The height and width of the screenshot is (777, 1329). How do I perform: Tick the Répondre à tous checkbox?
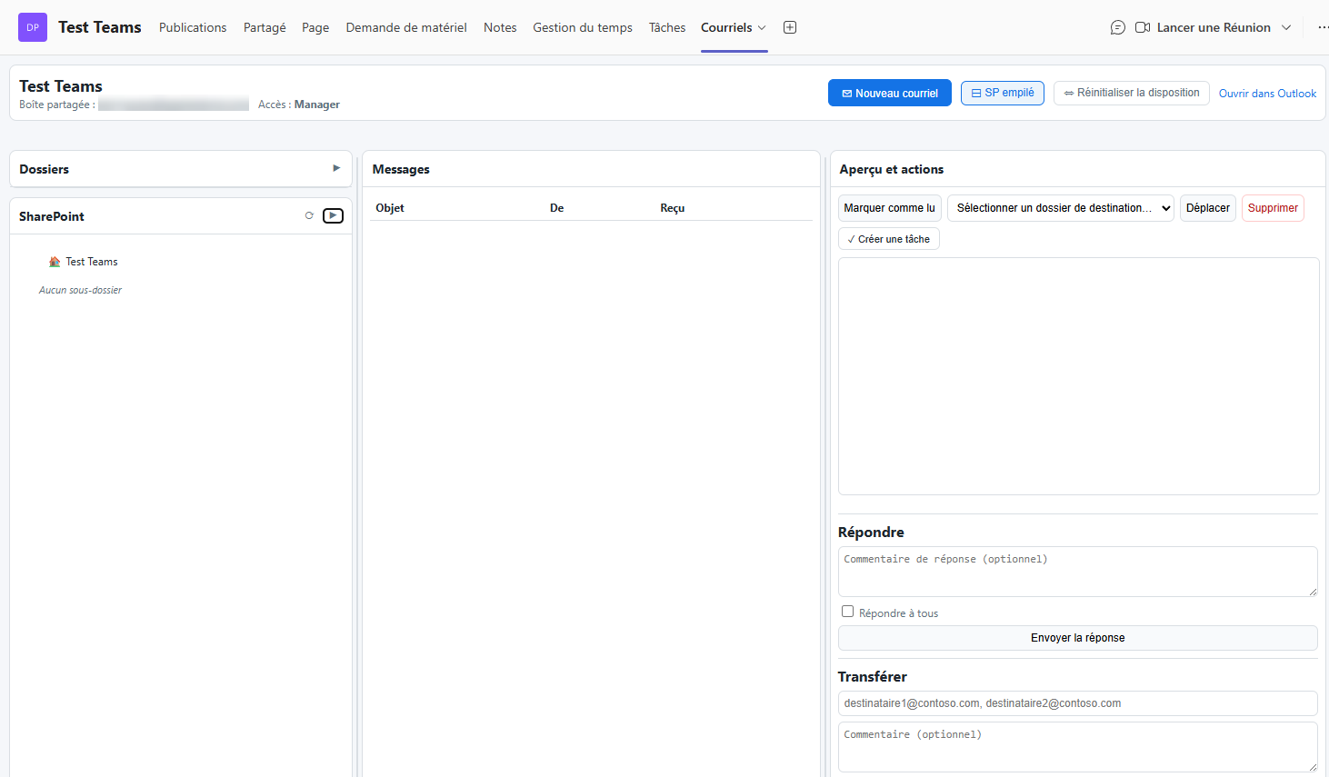point(847,612)
